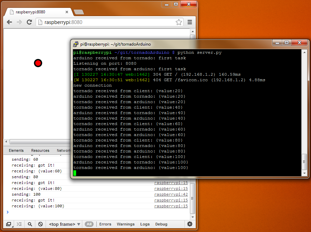
Task: Open Chrome's hamburger menu
Action: pos(190,22)
